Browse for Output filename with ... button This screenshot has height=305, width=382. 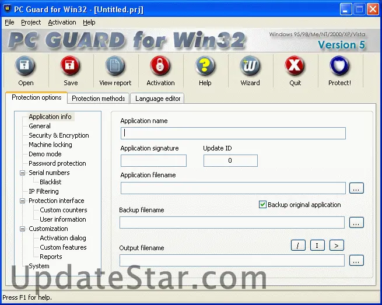click(356, 261)
